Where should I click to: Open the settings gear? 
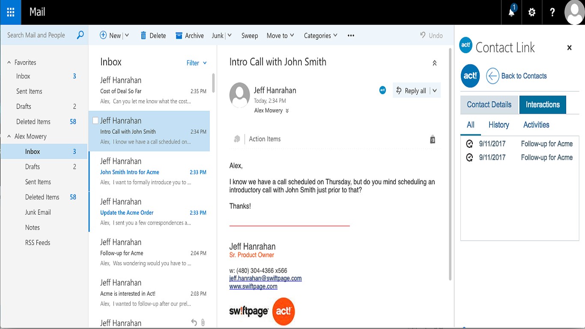(532, 12)
